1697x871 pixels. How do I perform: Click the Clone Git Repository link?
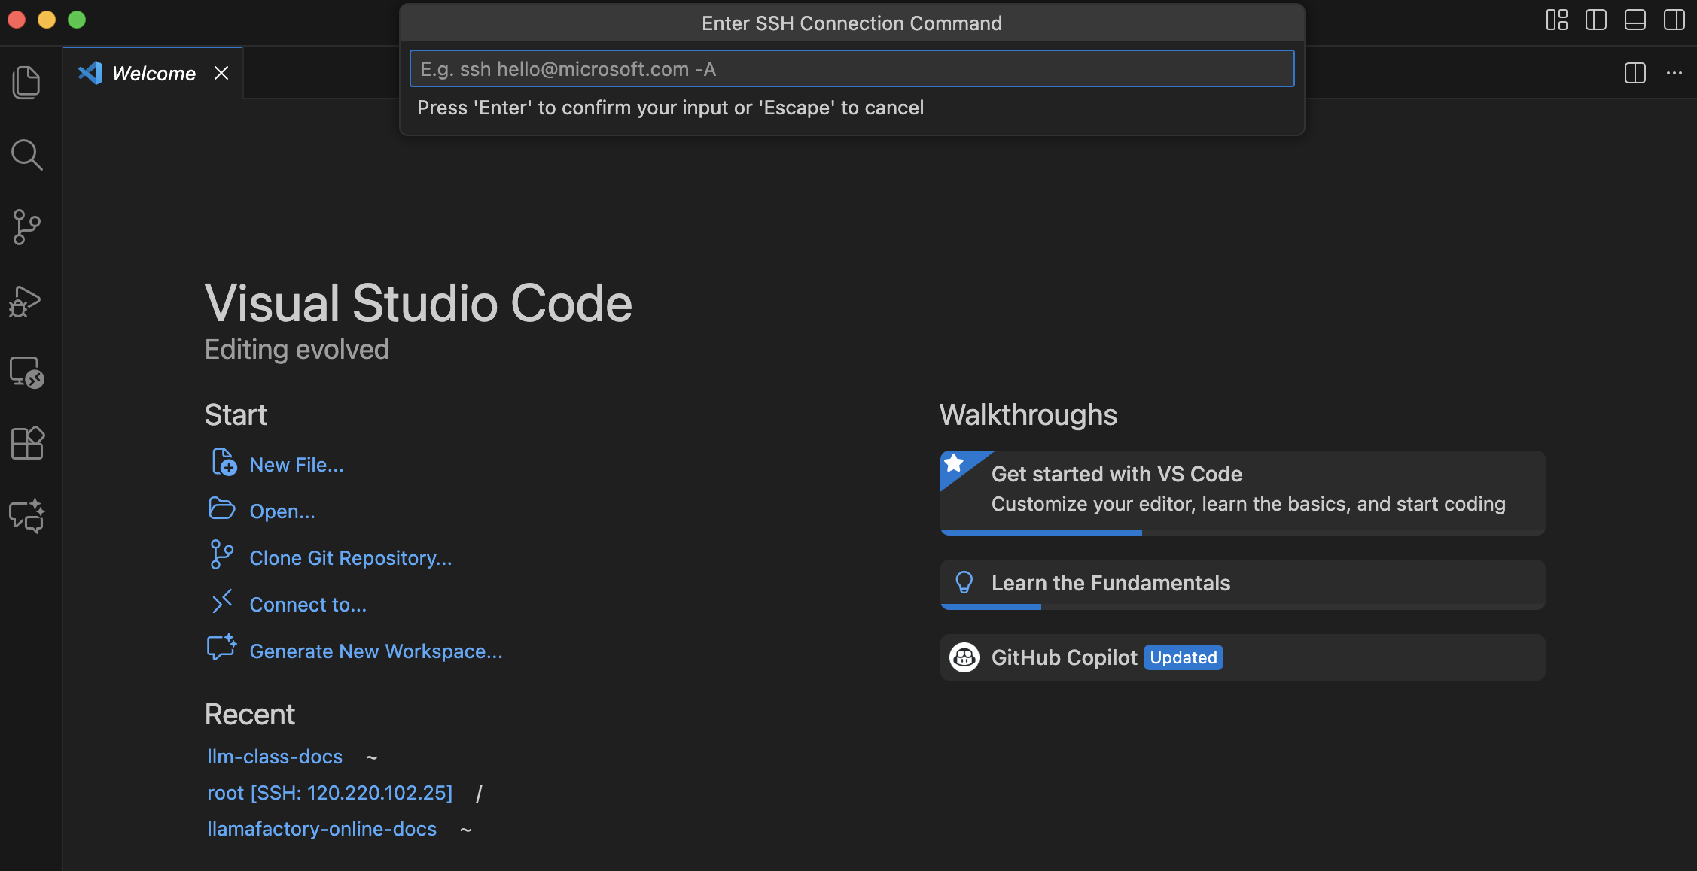click(x=350, y=558)
